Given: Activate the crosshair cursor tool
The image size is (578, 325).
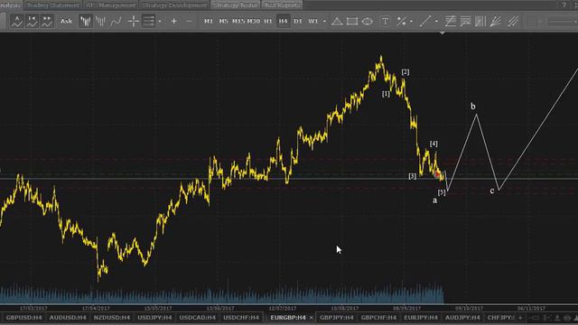Looking at the screenshot, I should click(133, 21).
